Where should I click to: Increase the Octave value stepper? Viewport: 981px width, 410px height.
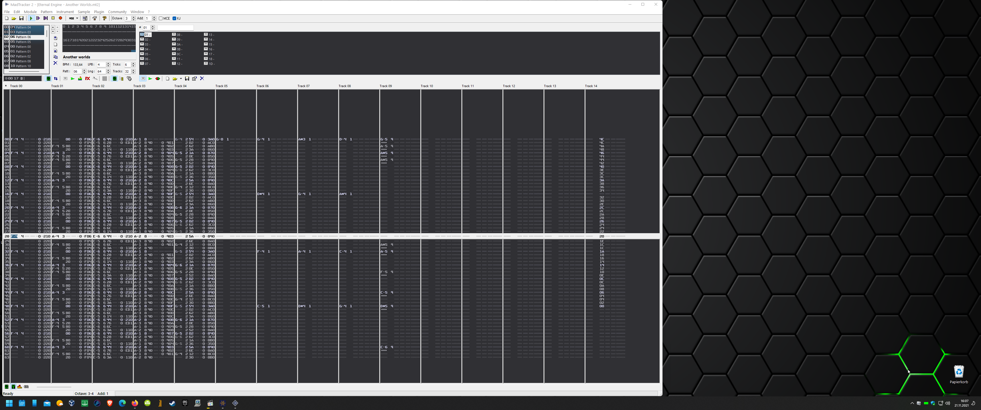134,17
